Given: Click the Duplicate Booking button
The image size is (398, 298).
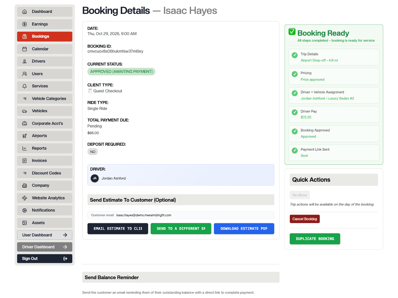Looking at the screenshot, I should (315, 239).
